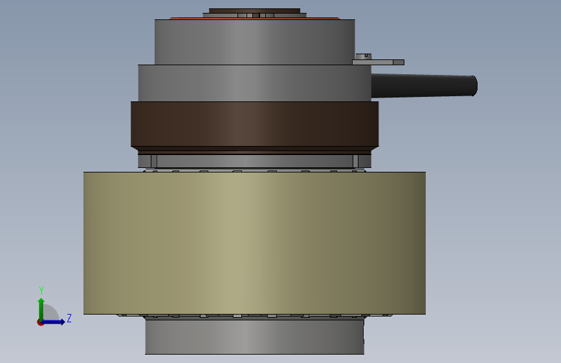Select the uppermost gray cylinder housing

[x=254, y=42]
